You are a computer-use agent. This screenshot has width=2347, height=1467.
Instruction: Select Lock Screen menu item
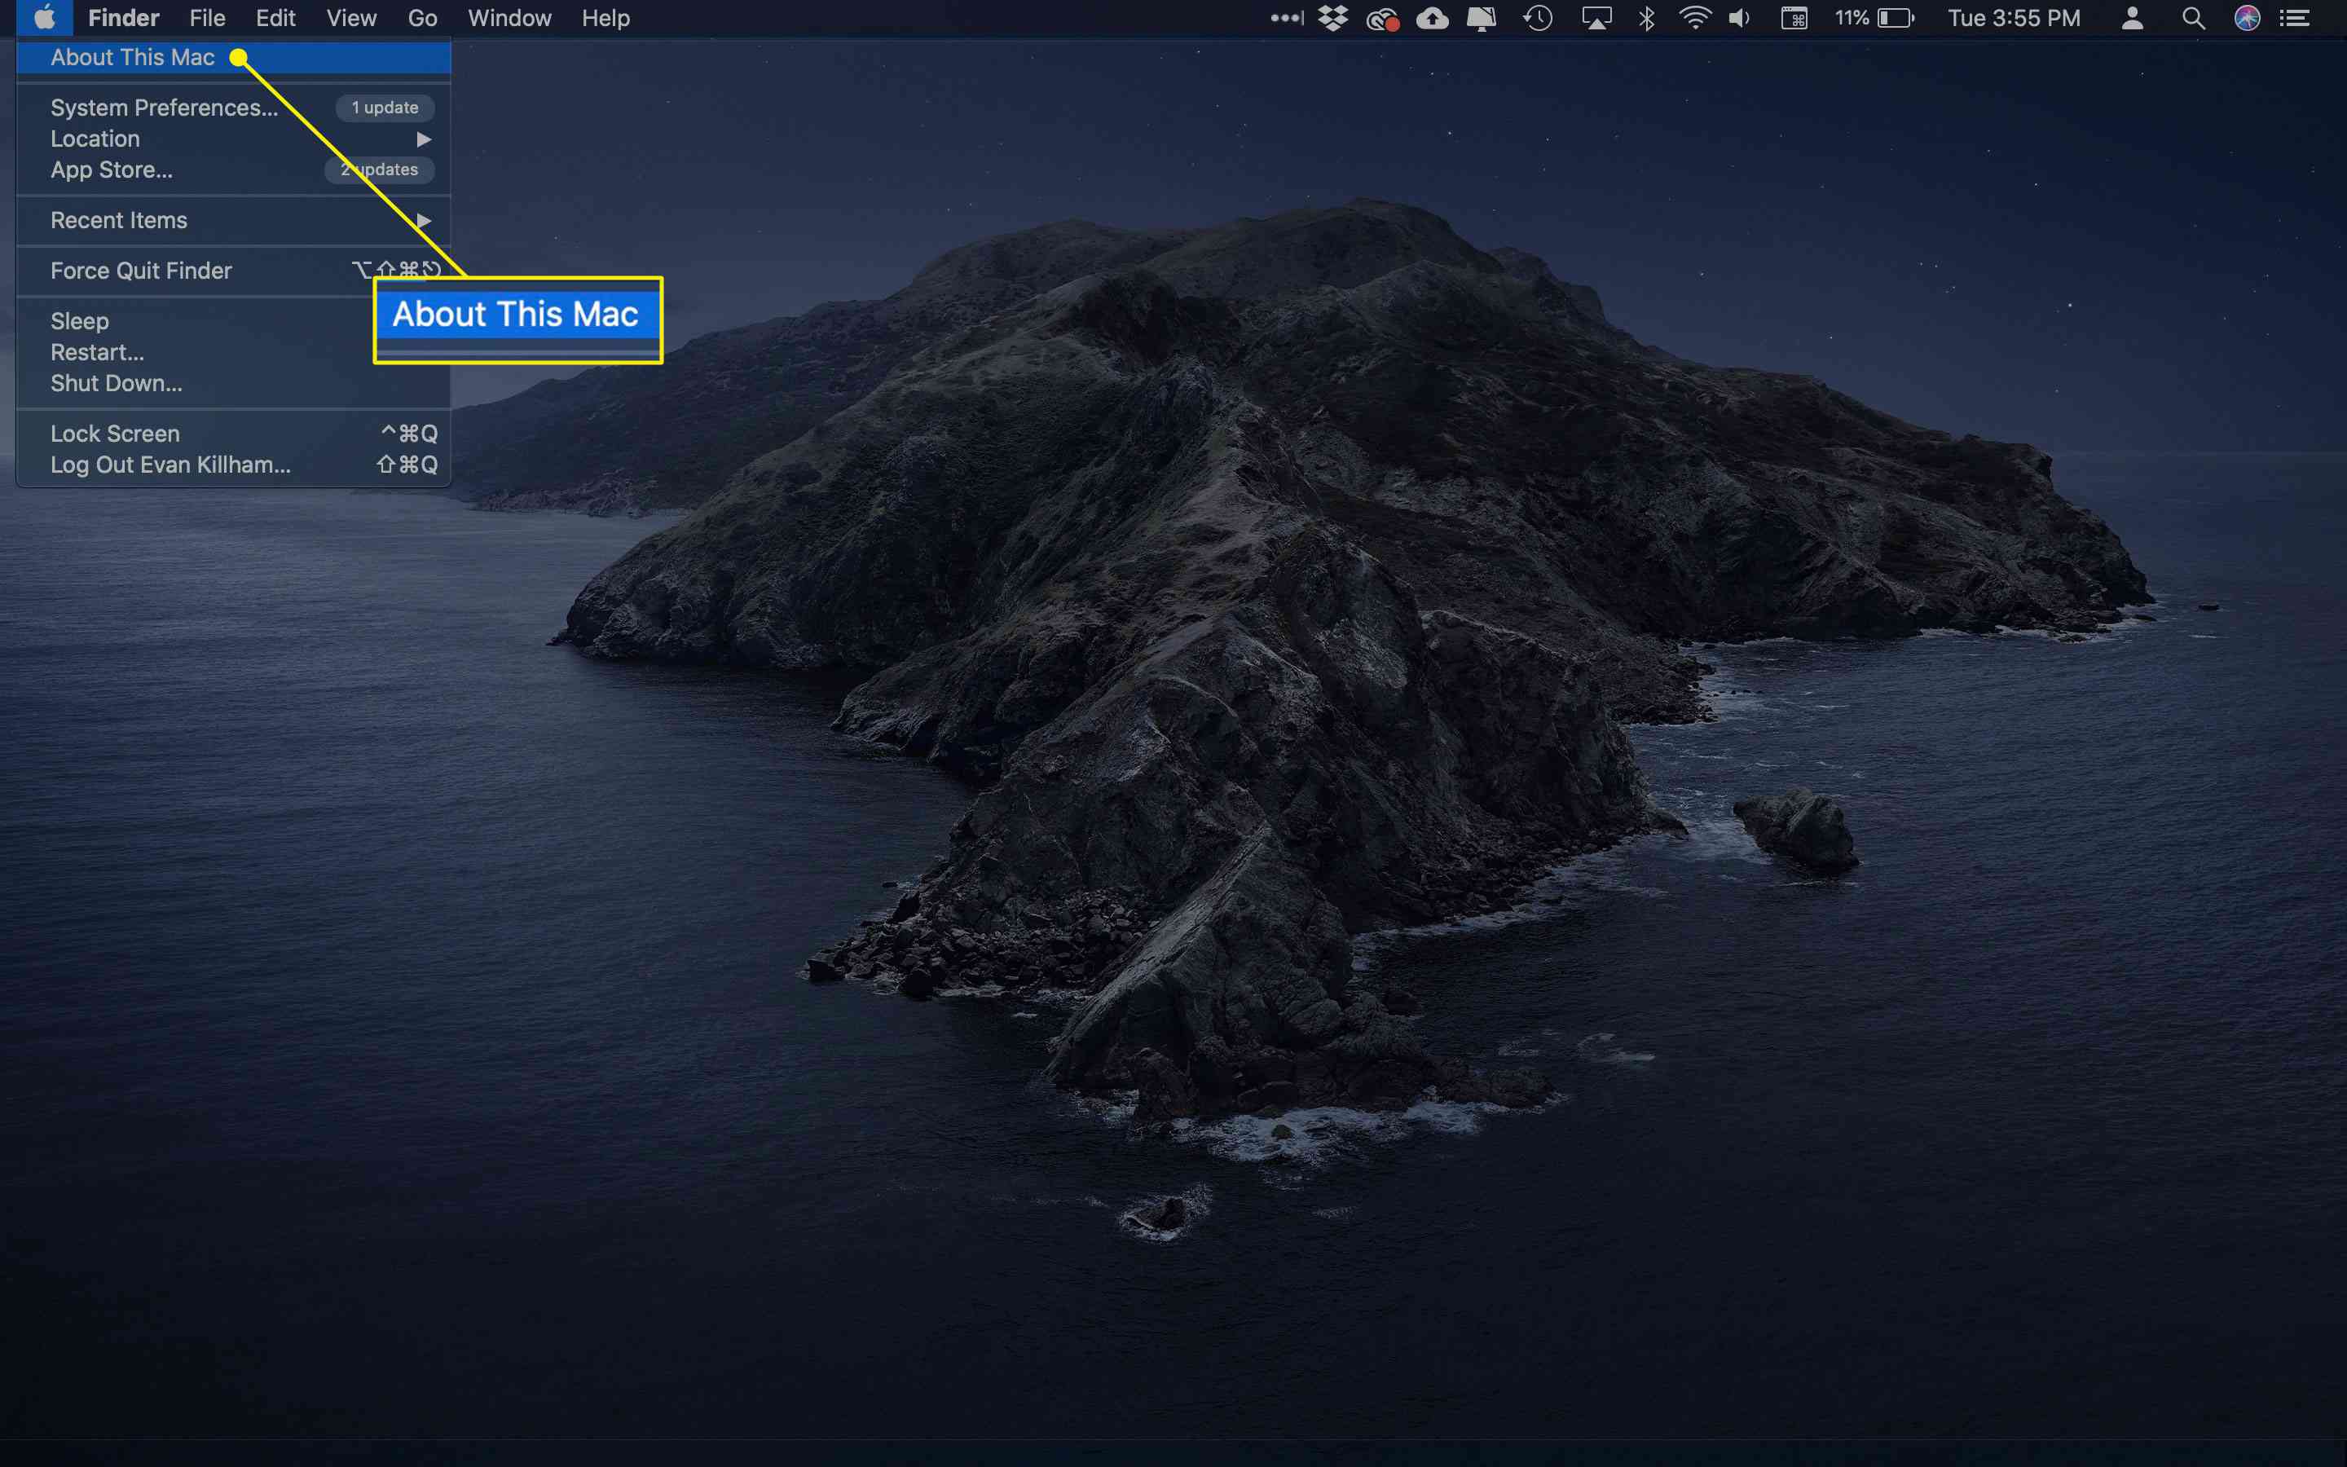coord(115,433)
